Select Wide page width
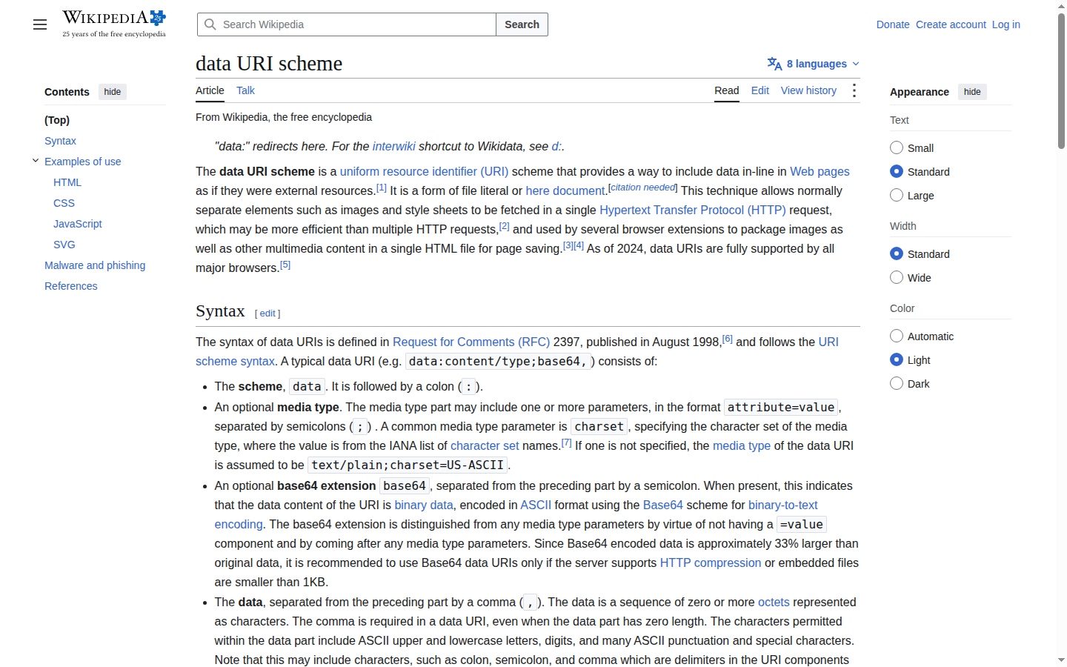Viewport: 1067px width, 667px height. (x=897, y=277)
